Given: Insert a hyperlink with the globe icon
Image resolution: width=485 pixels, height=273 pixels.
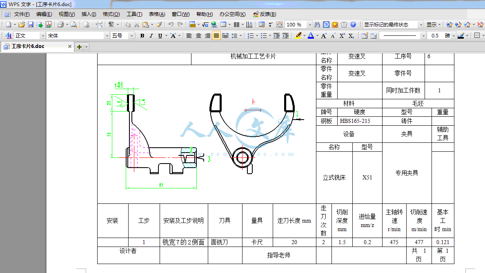Looking at the screenshot, I should [214, 25].
